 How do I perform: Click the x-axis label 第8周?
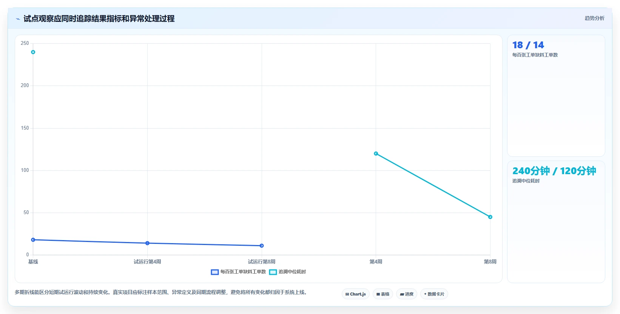click(490, 262)
